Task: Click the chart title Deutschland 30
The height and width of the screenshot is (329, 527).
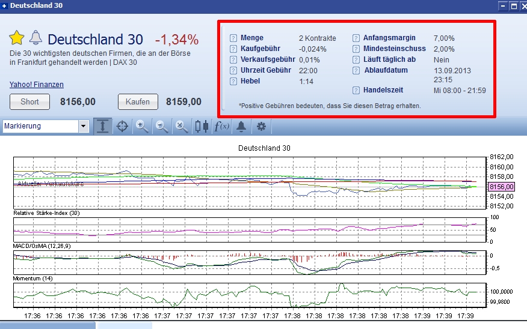Action: coord(264,148)
